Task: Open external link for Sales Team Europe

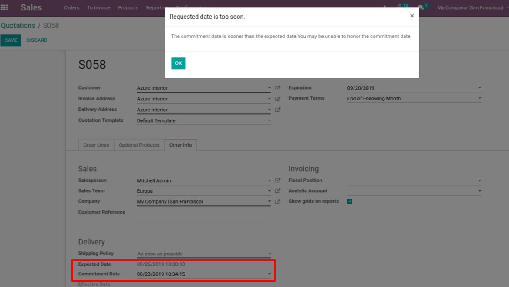Action: [277, 191]
